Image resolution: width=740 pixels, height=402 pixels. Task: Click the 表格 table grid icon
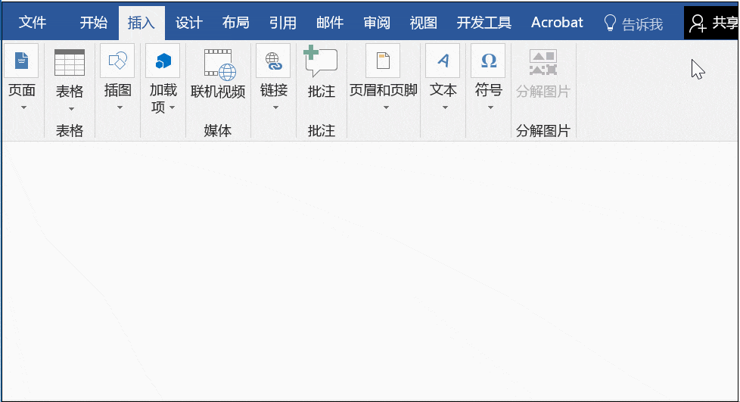pos(70,62)
